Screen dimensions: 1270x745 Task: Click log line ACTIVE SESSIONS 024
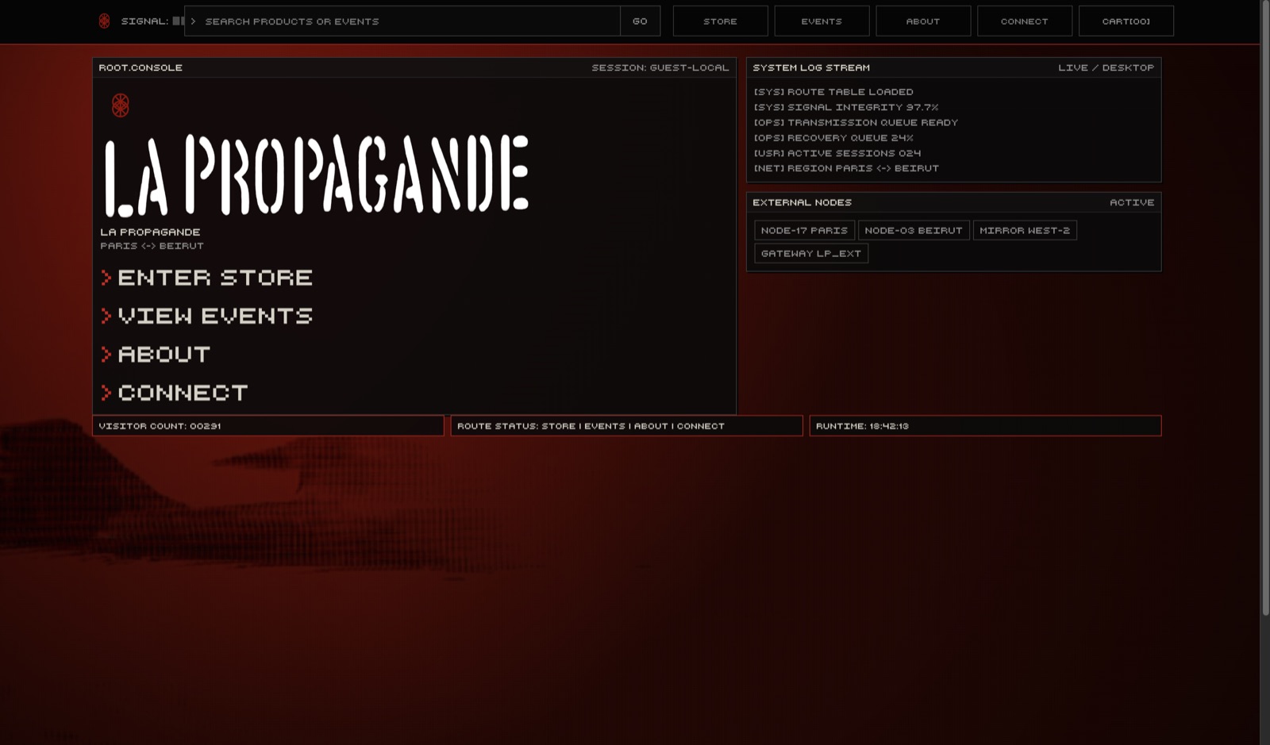click(837, 153)
